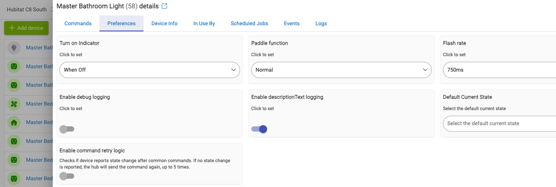Click the home device icon
Image resolution: width=556 pixels, height=187 pixels.
pyautogui.click(x=14, y=123)
